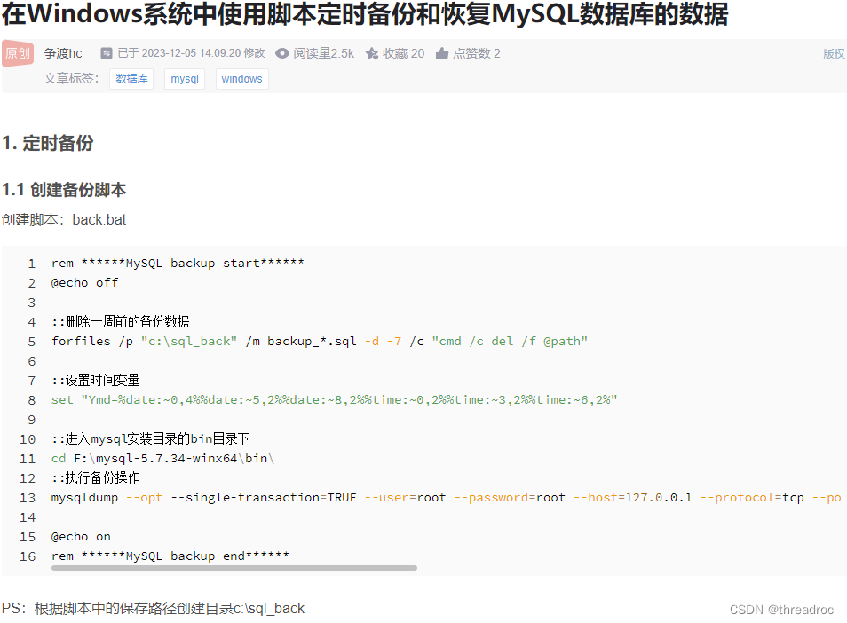Click the comment ::设置时间变量

click(x=96, y=381)
